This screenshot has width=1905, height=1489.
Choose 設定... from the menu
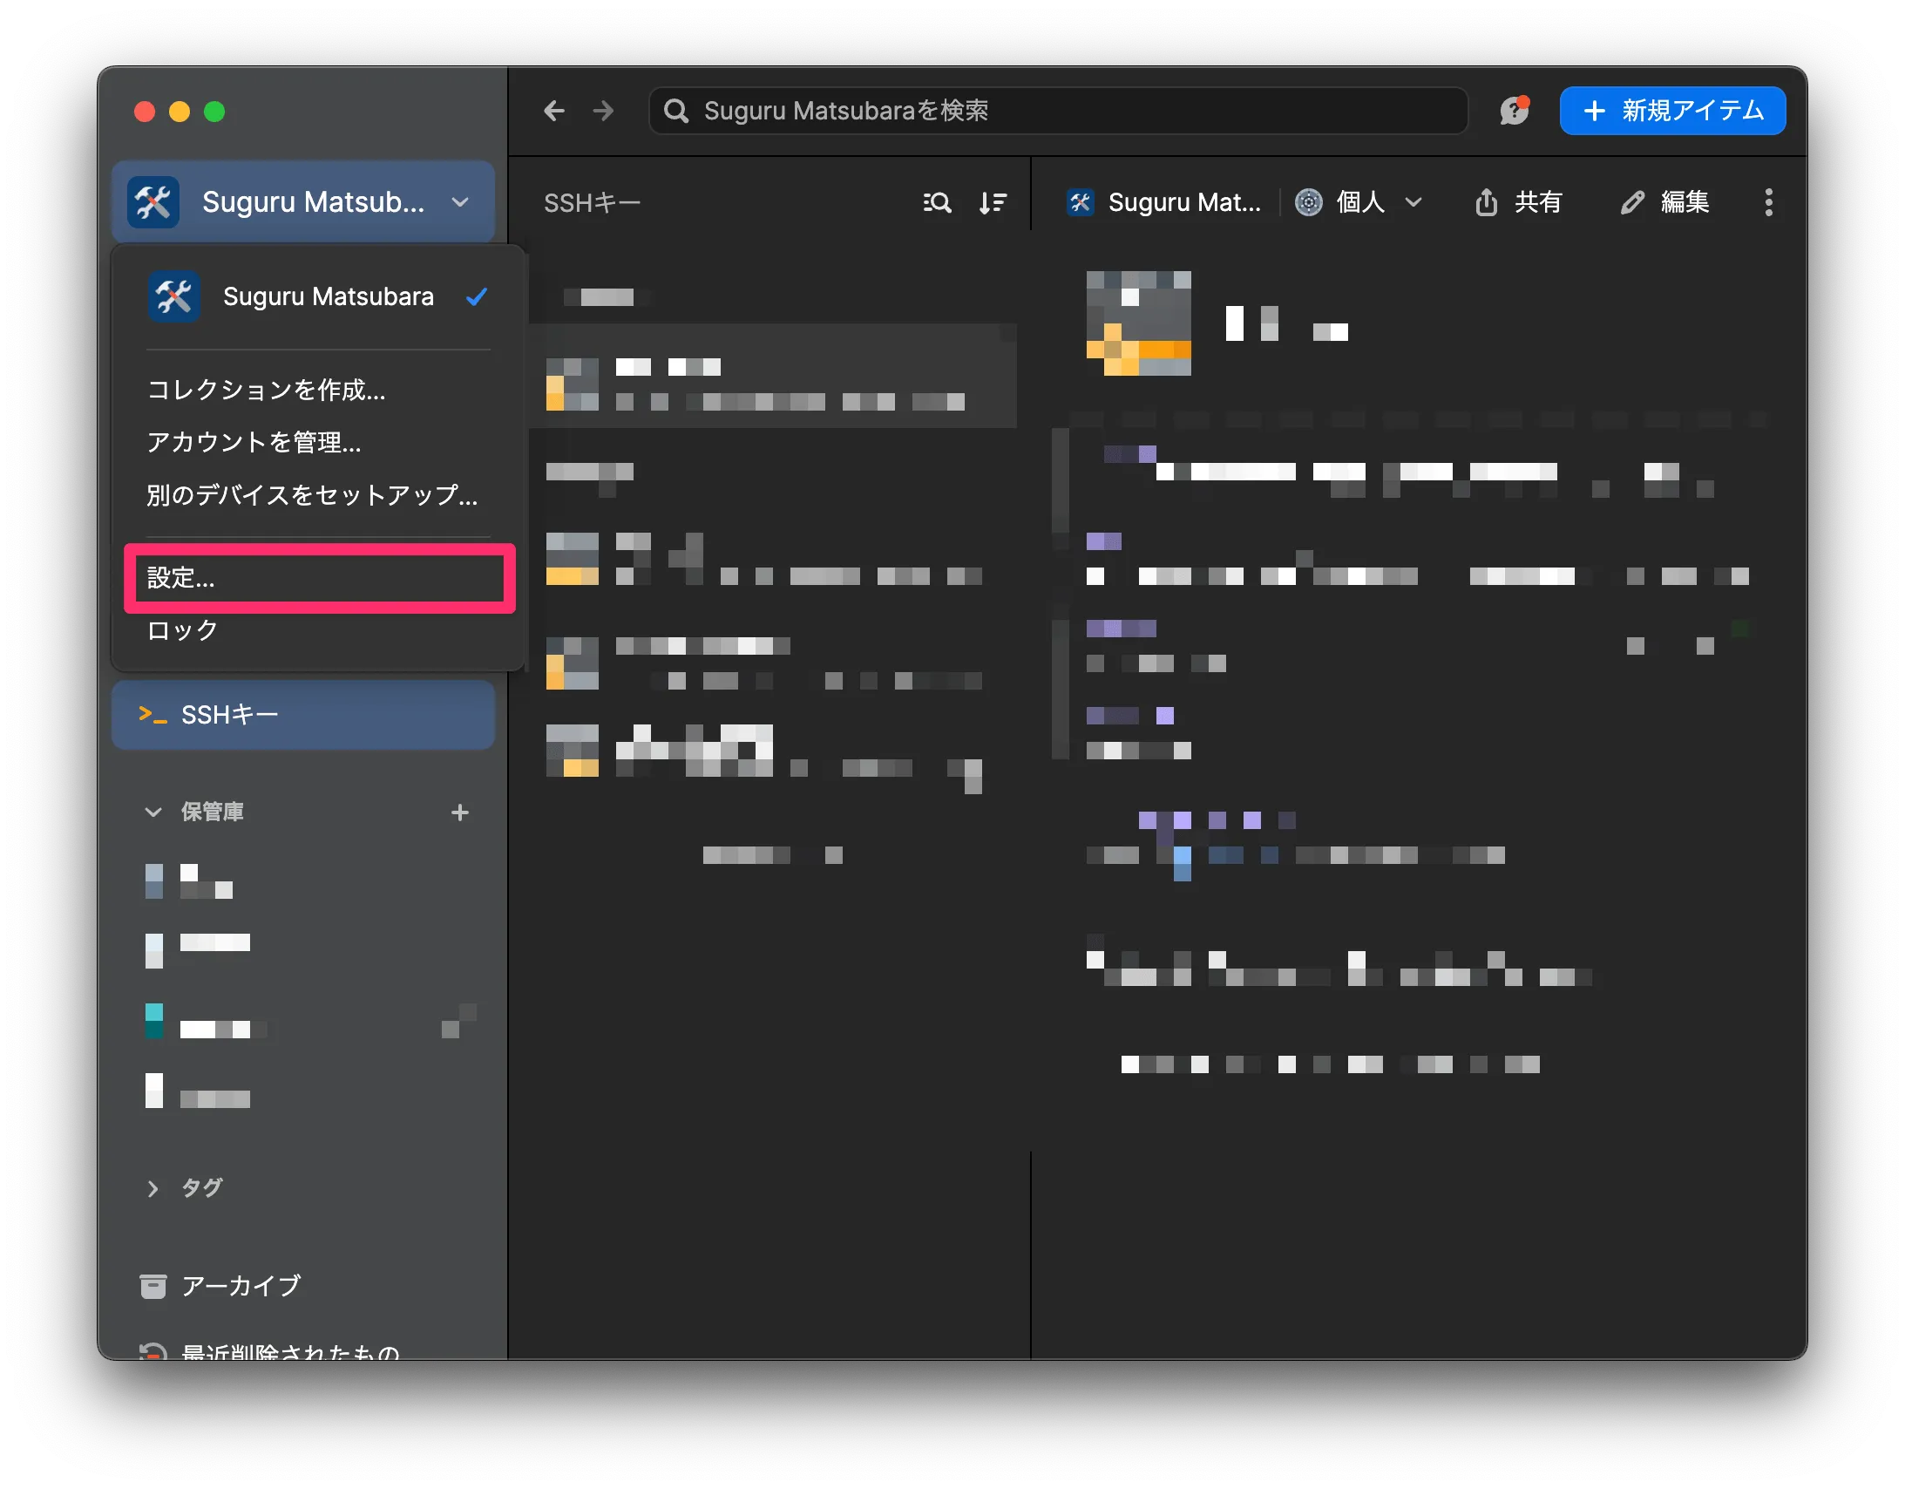pos(319,578)
